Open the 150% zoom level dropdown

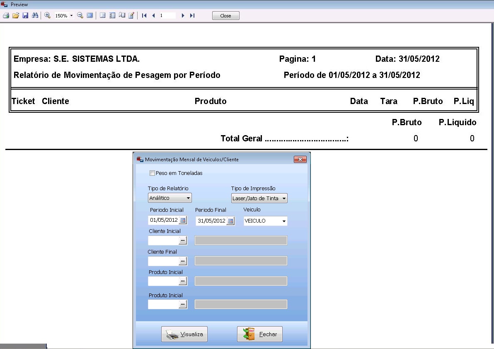point(71,16)
